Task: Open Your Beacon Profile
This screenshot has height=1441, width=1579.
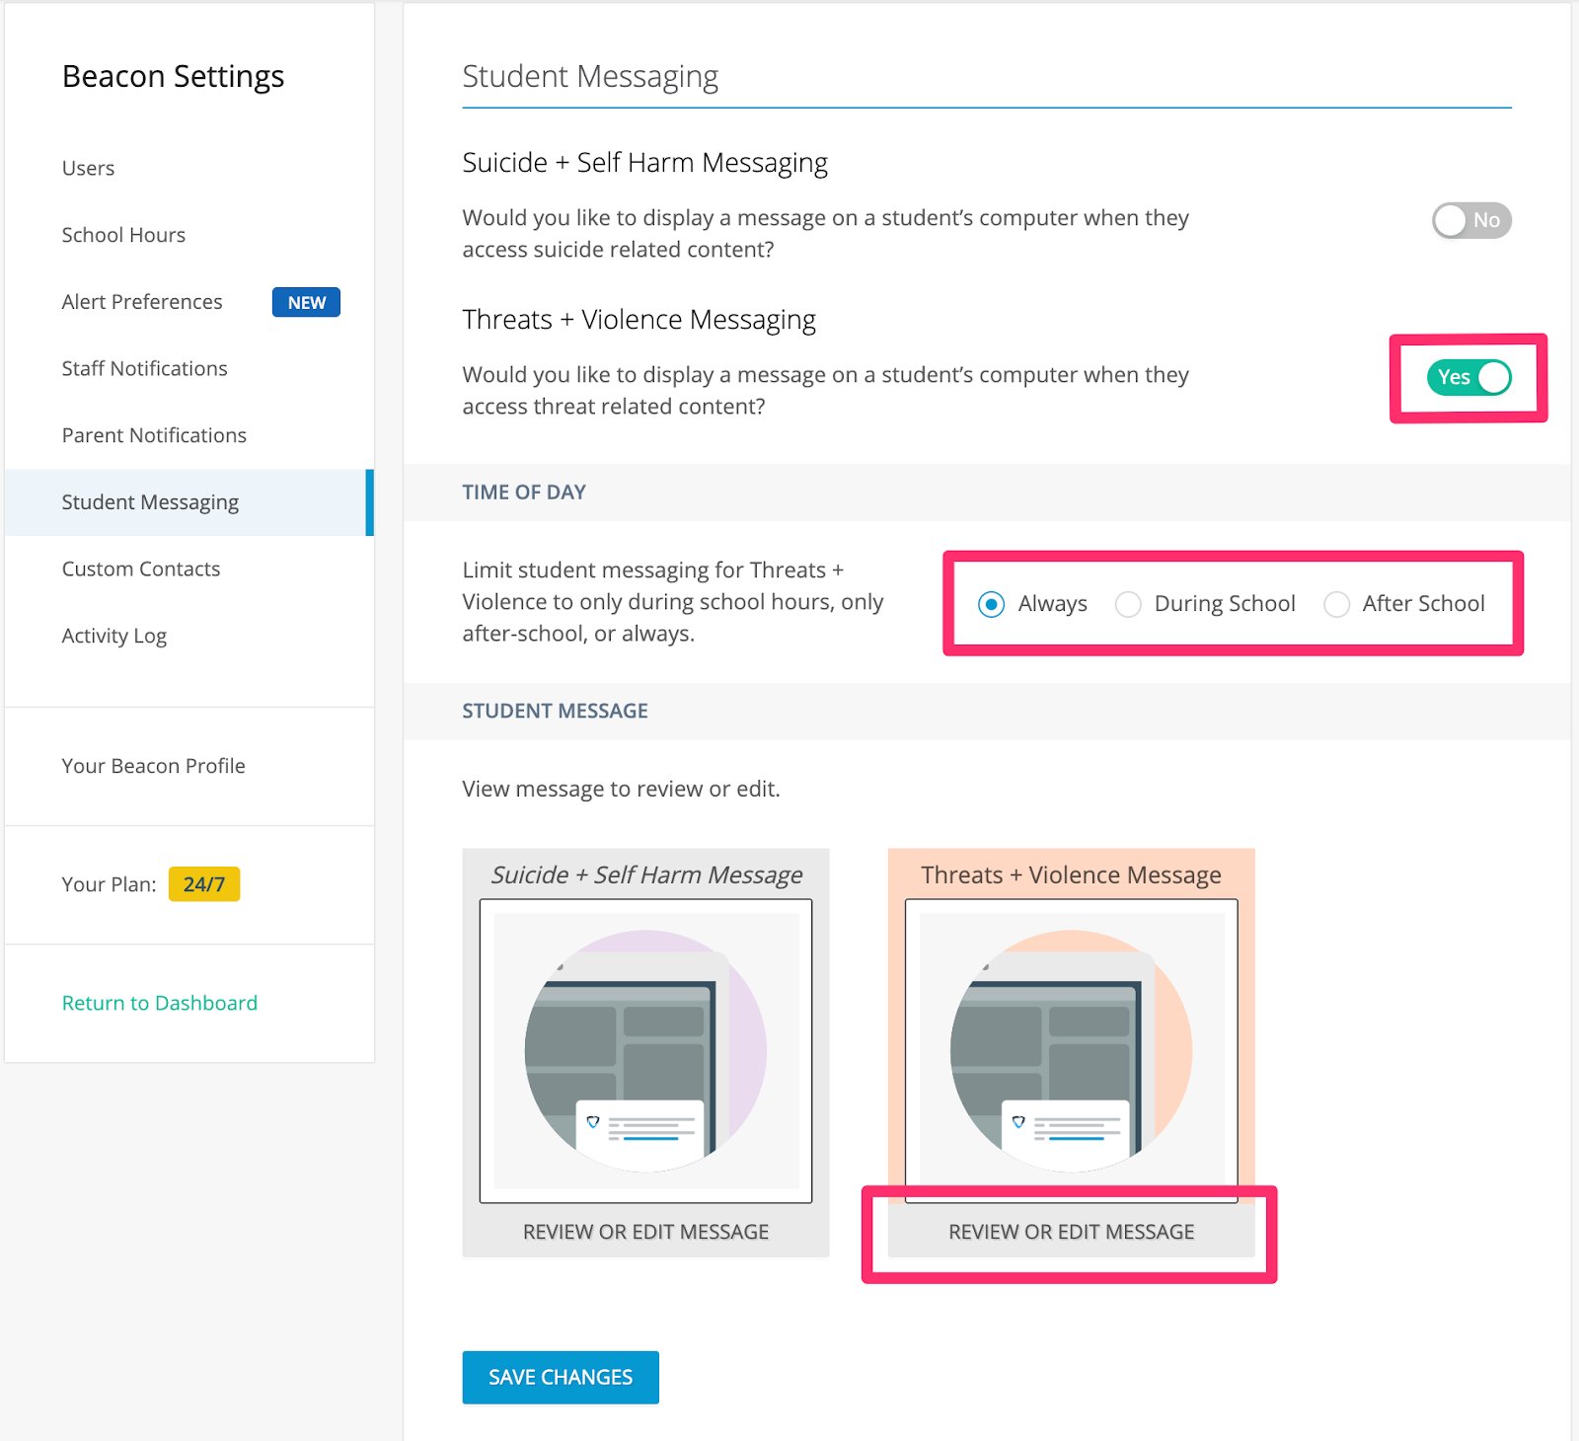Action: [x=153, y=766]
